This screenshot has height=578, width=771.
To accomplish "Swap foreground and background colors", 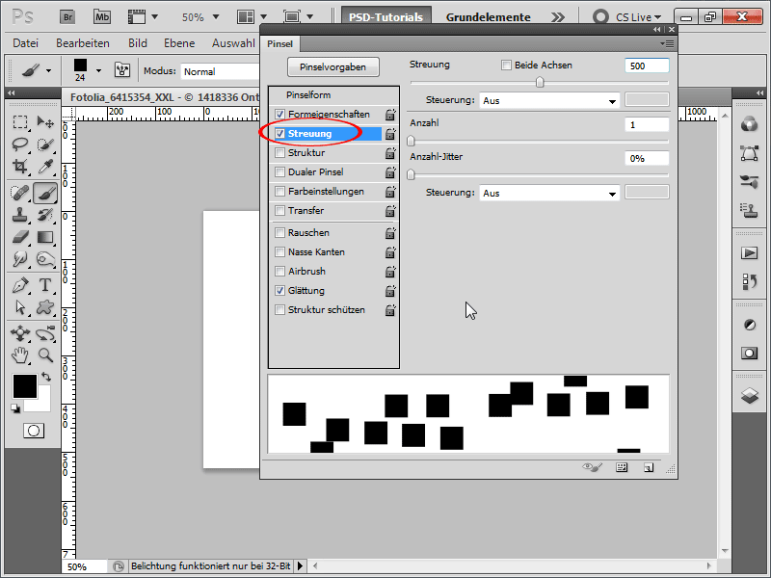I will (46, 377).
